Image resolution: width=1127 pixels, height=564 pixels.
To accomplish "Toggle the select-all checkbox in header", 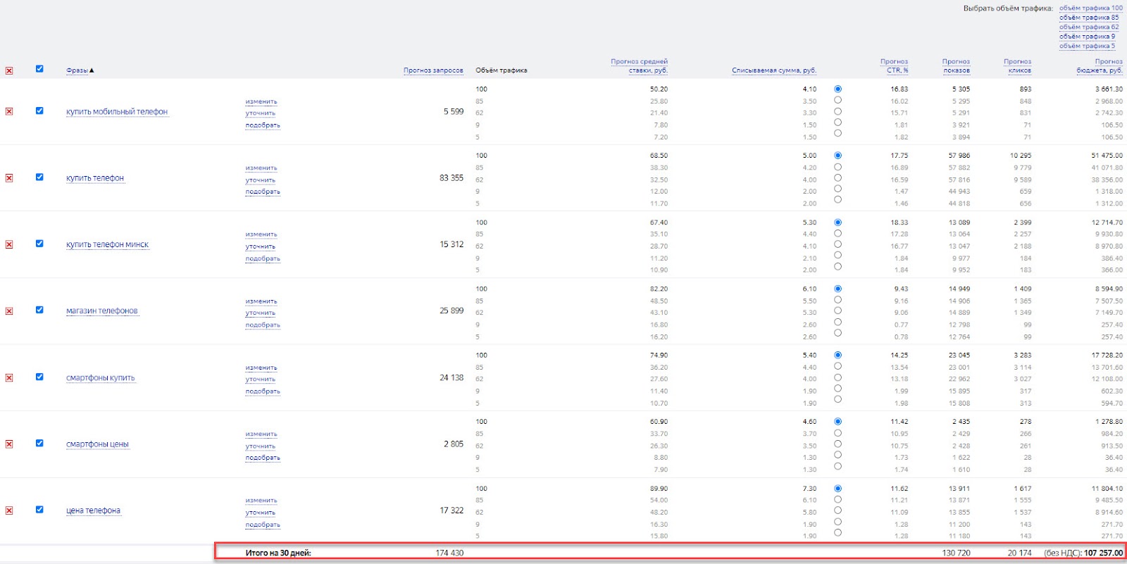I will [x=39, y=69].
